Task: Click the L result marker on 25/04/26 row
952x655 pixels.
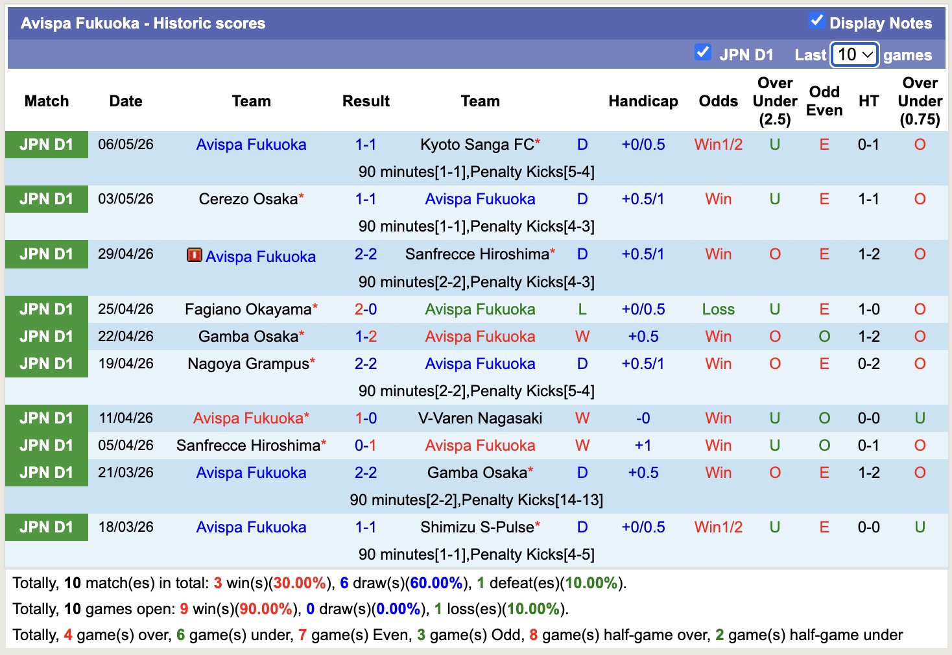Action: 582,309
